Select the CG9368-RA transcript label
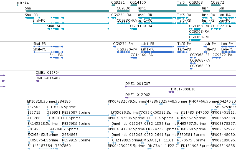This screenshot has width=236, height=150. coord(199,32)
